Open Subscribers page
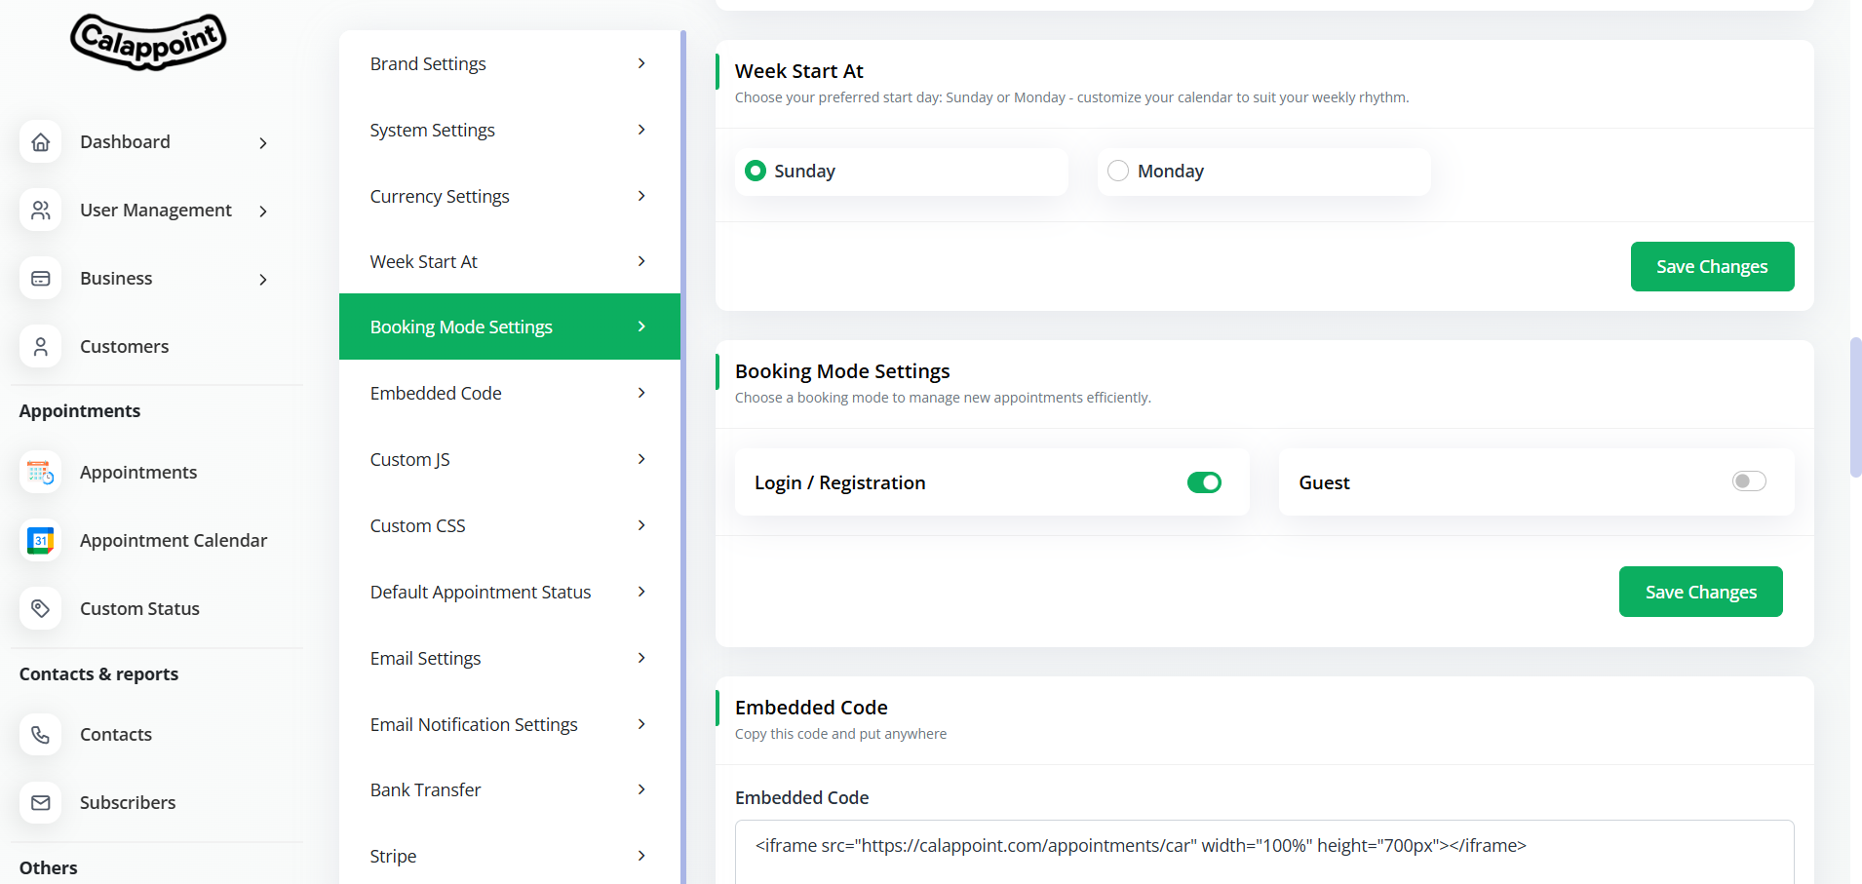Viewport: 1862px width, 884px height. 128,803
